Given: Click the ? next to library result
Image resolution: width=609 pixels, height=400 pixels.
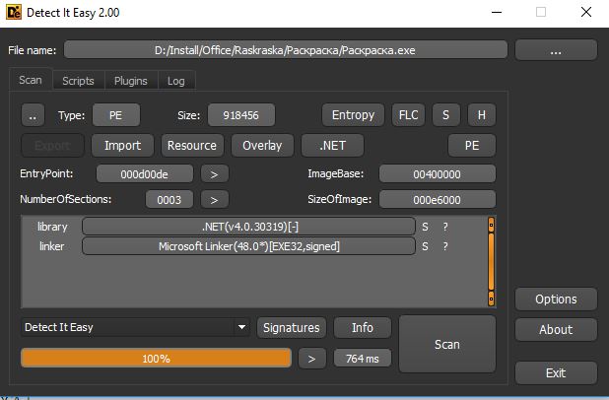Looking at the screenshot, I should [x=445, y=227].
